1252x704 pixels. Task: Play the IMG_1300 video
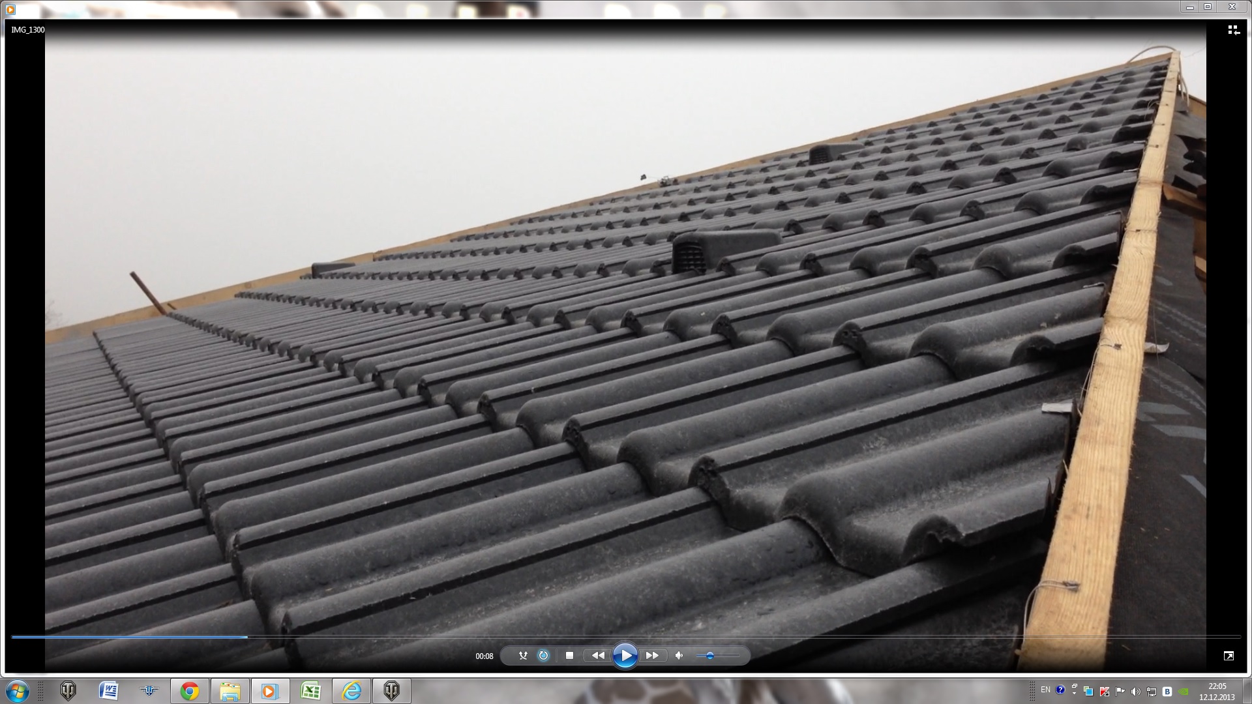(625, 656)
